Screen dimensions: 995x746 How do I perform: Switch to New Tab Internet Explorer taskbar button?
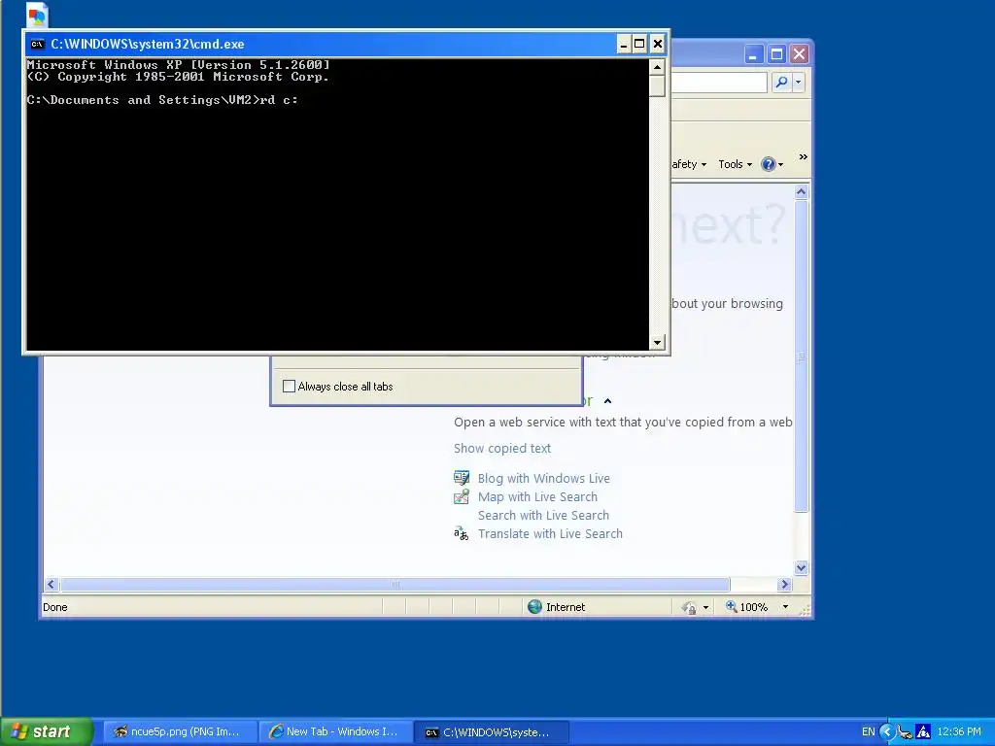(335, 732)
